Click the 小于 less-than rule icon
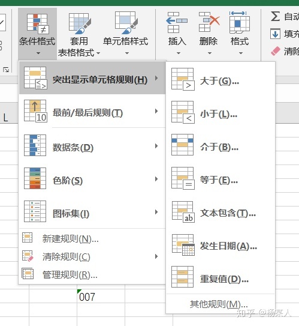 click(x=183, y=112)
